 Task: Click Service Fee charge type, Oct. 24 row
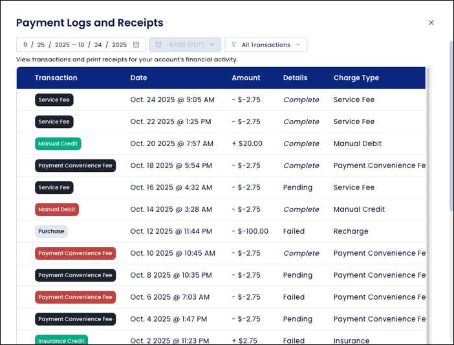pyautogui.click(x=354, y=99)
